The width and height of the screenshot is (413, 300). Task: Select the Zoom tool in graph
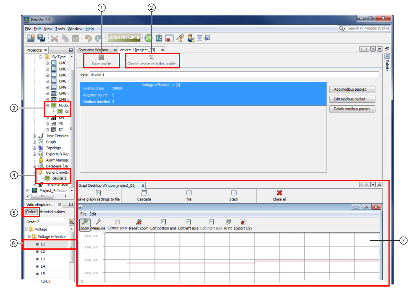(x=85, y=222)
